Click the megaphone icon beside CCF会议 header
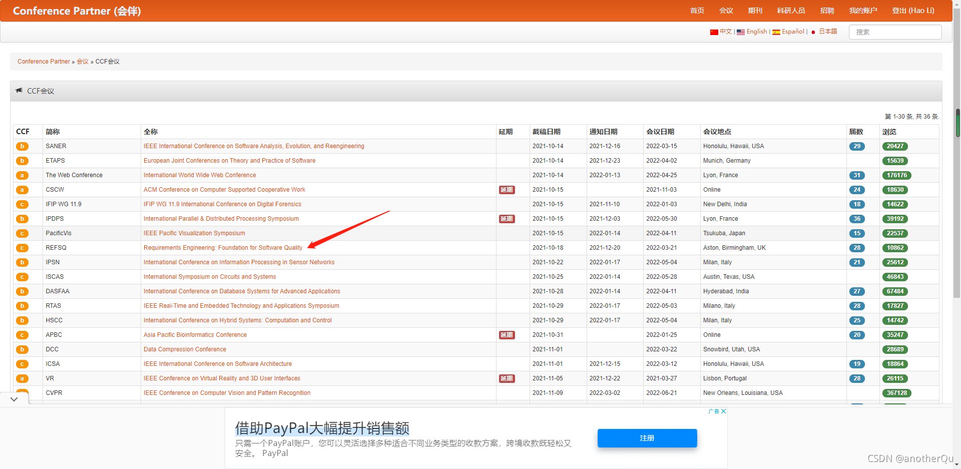 coord(19,91)
